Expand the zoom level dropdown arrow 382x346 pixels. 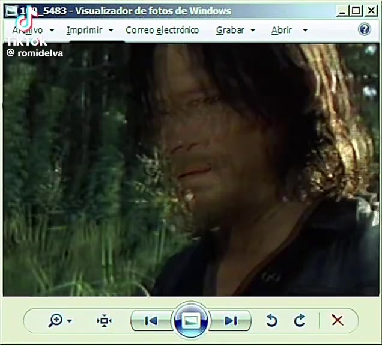[70, 321]
